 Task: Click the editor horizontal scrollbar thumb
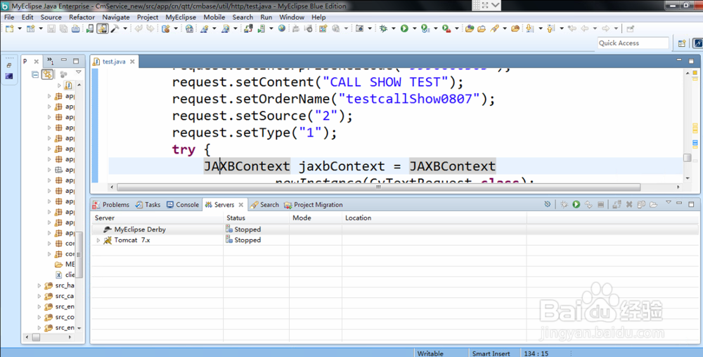pyautogui.click(x=379, y=187)
